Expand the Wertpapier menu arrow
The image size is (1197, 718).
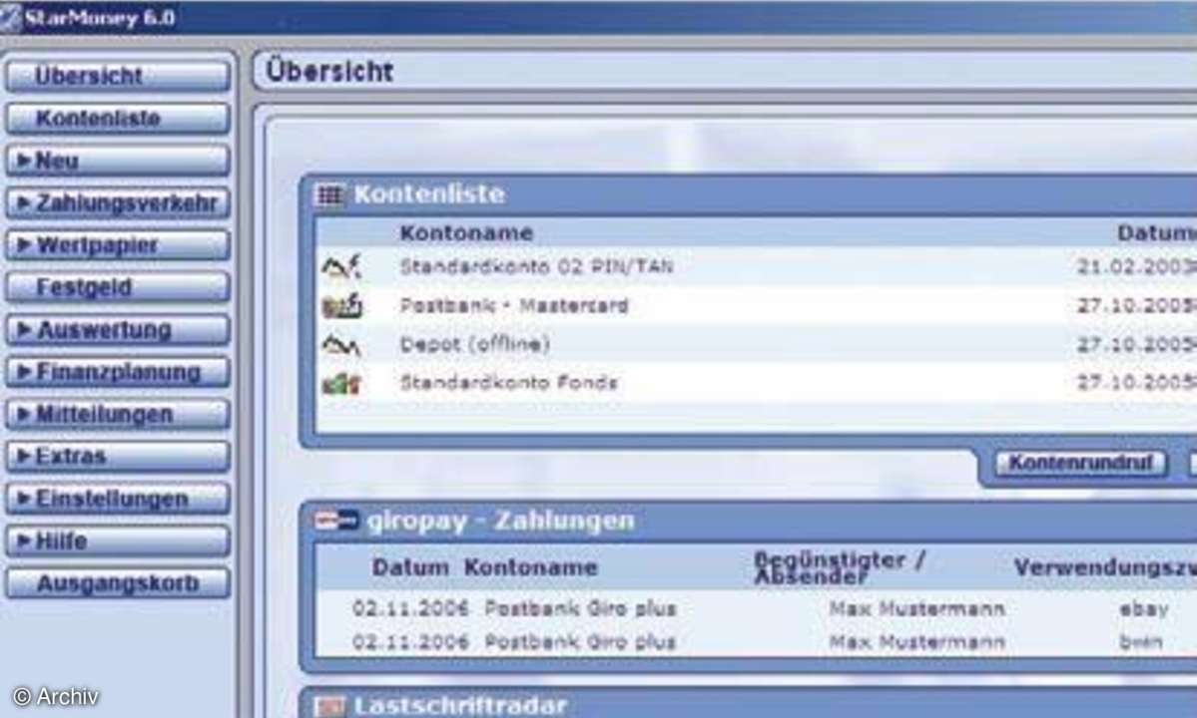point(24,244)
